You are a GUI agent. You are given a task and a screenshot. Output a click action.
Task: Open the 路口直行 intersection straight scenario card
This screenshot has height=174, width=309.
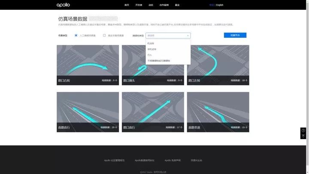pyautogui.click(x=153, y=112)
